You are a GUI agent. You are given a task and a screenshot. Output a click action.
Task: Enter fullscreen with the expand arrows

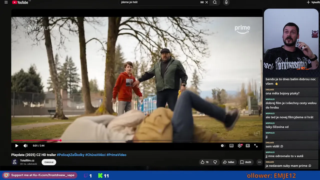pos(256,145)
